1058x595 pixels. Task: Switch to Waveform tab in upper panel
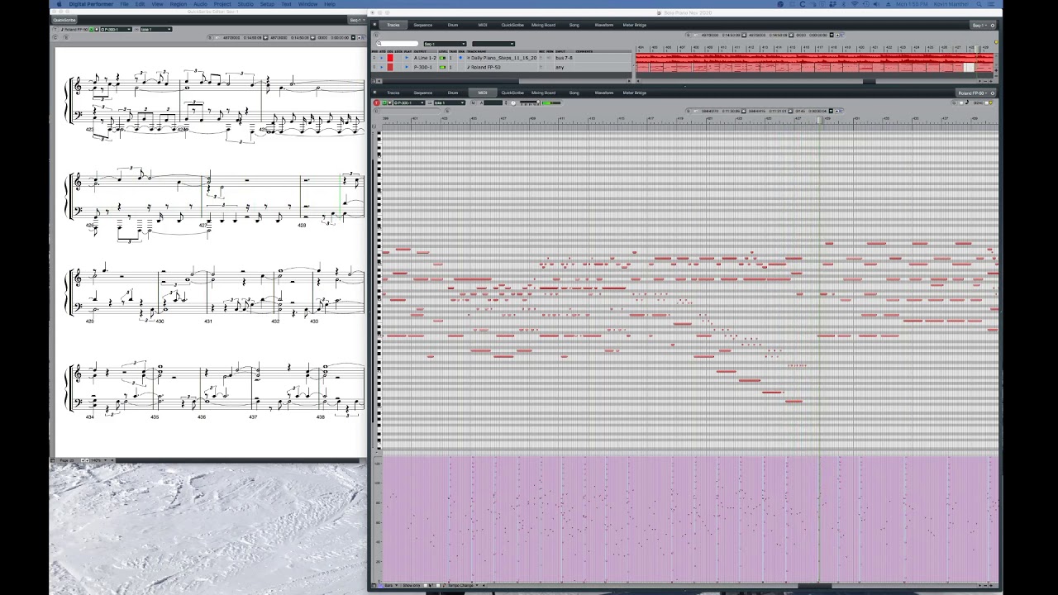[603, 25]
